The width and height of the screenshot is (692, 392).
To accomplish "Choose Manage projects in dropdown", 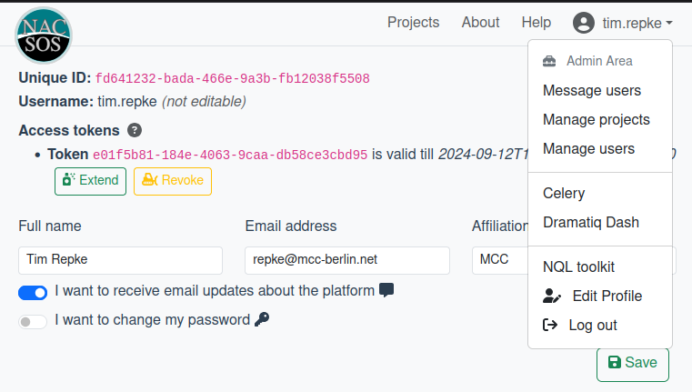I will [x=596, y=119].
